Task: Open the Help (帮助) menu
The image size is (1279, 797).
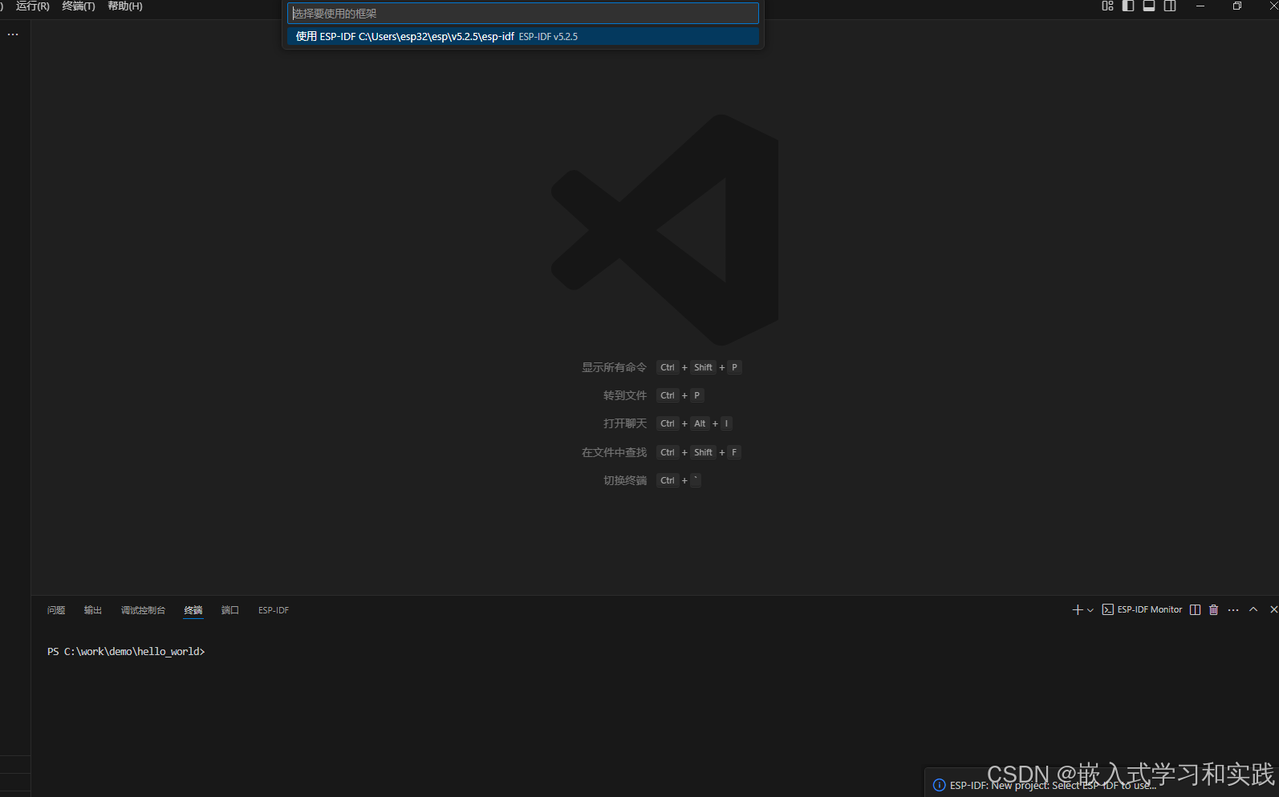Action: (x=125, y=6)
